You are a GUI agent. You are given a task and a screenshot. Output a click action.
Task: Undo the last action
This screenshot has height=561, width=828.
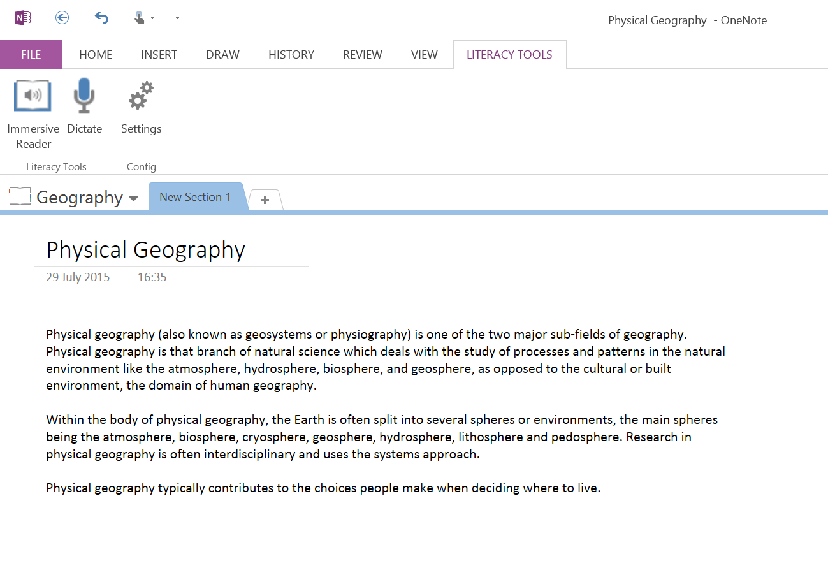(x=101, y=18)
